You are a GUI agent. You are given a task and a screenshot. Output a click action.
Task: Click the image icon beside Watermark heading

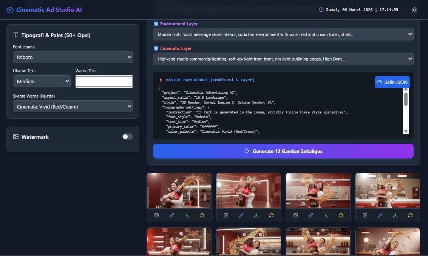(x=16, y=137)
